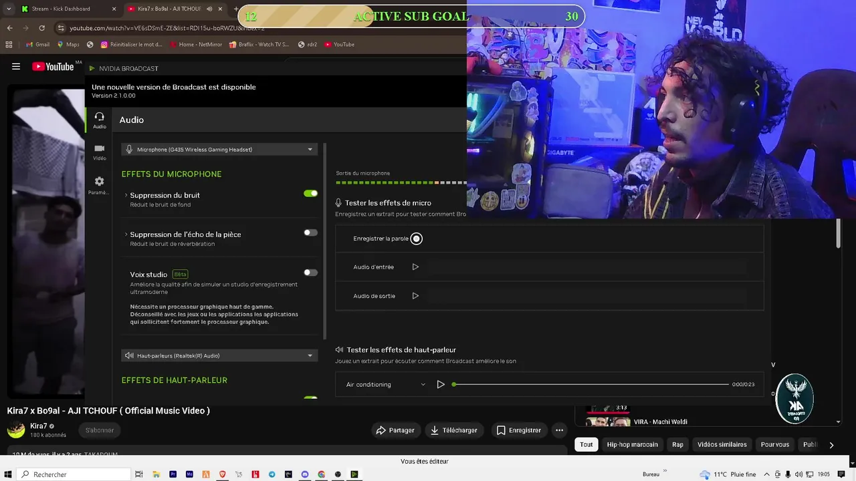Open site information icon in address bar
The image size is (856, 481).
click(x=61, y=28)
